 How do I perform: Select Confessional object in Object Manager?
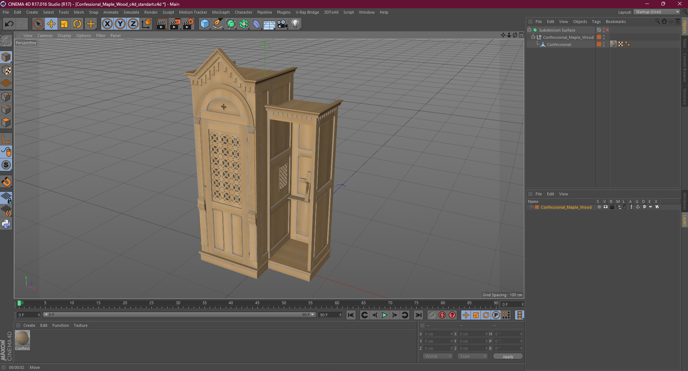(x=559, y=45)
